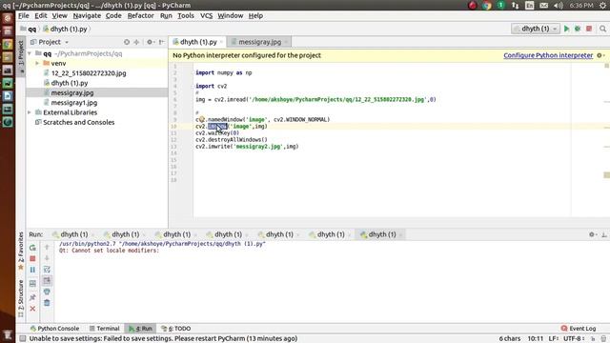This screenshot has height=343, width=610.
Task: Print the Run console output
Action: pyautogui.click(x=47, y=292)
